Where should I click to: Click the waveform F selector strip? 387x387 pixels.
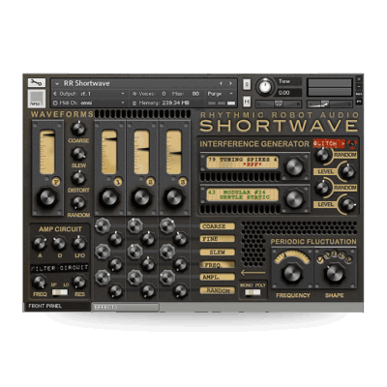[47, 152]
